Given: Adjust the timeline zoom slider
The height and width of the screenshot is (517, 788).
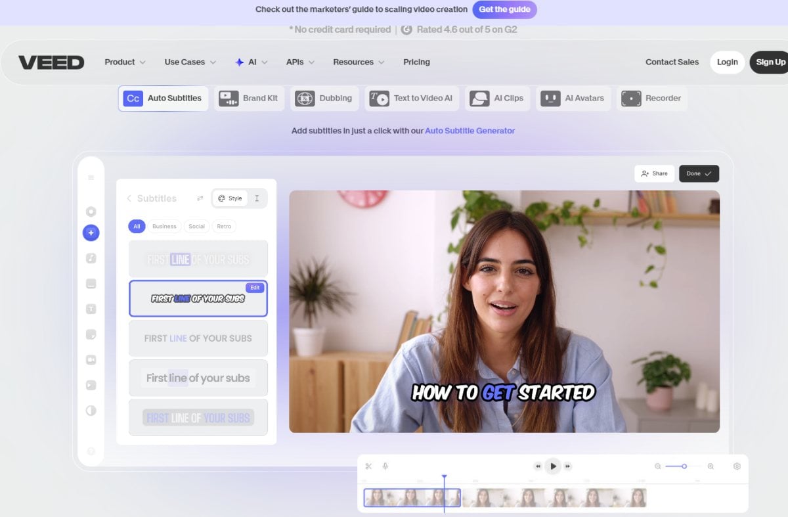Looking at the screenshot, I should [x=683, y=466].
